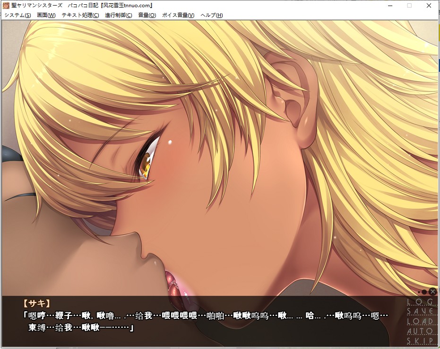Image resolution: width=440 pixels, height=349 pixels.
Task: Expand the 音量(O) volume menu
Action: (x=147, y=15)
